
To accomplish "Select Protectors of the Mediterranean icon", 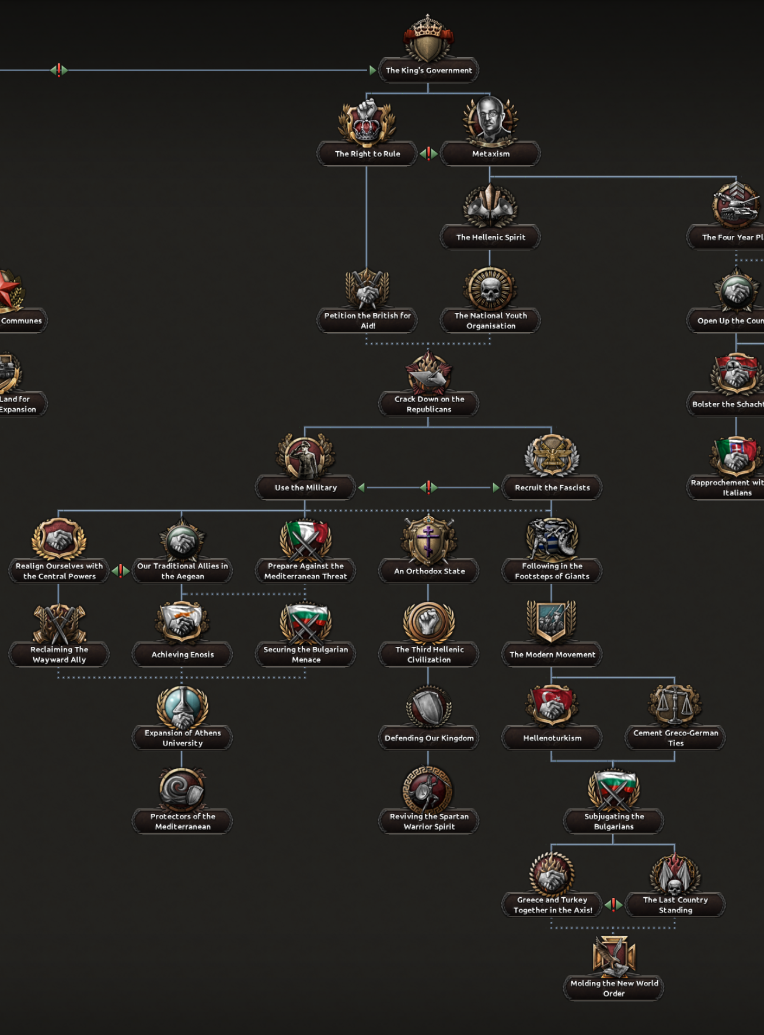I will pos(182,790).
